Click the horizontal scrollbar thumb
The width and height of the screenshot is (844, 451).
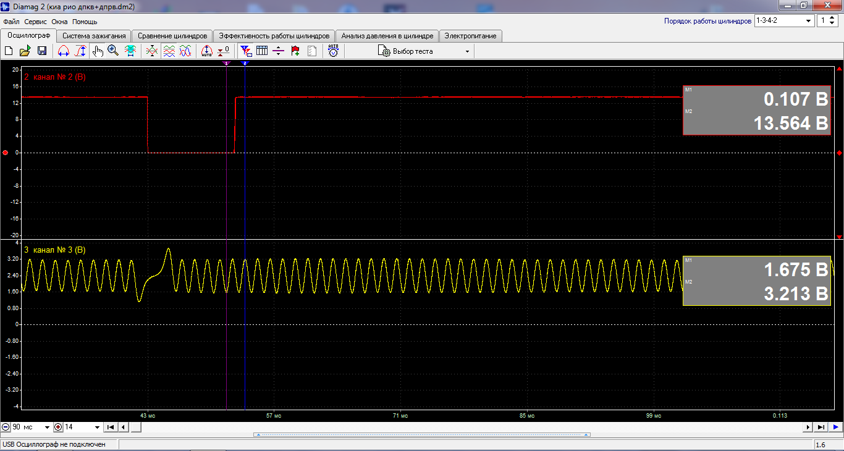pos(136,427)
